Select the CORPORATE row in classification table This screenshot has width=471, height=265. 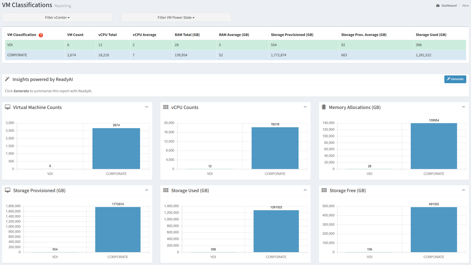tap(236, 55)
